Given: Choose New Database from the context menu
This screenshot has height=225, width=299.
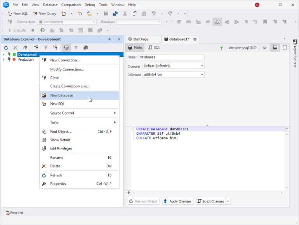Looking at the screenshot, I should pyautogui.click(x=79, y=95).
